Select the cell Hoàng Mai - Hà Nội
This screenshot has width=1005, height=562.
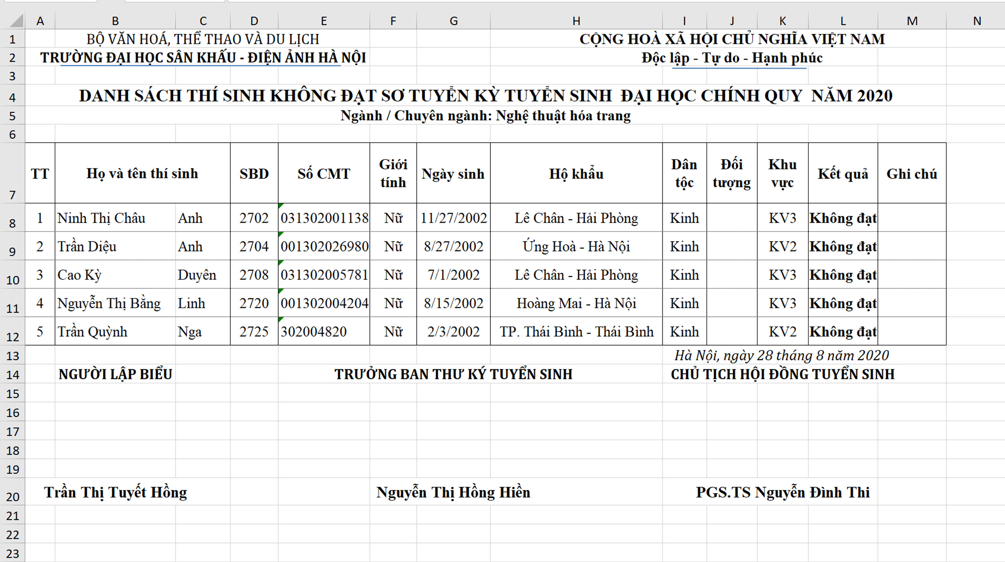(x=576, y=303)
